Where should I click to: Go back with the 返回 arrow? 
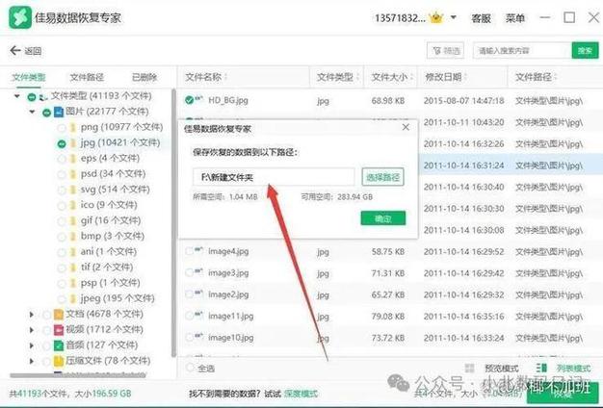tap(25, 51)
